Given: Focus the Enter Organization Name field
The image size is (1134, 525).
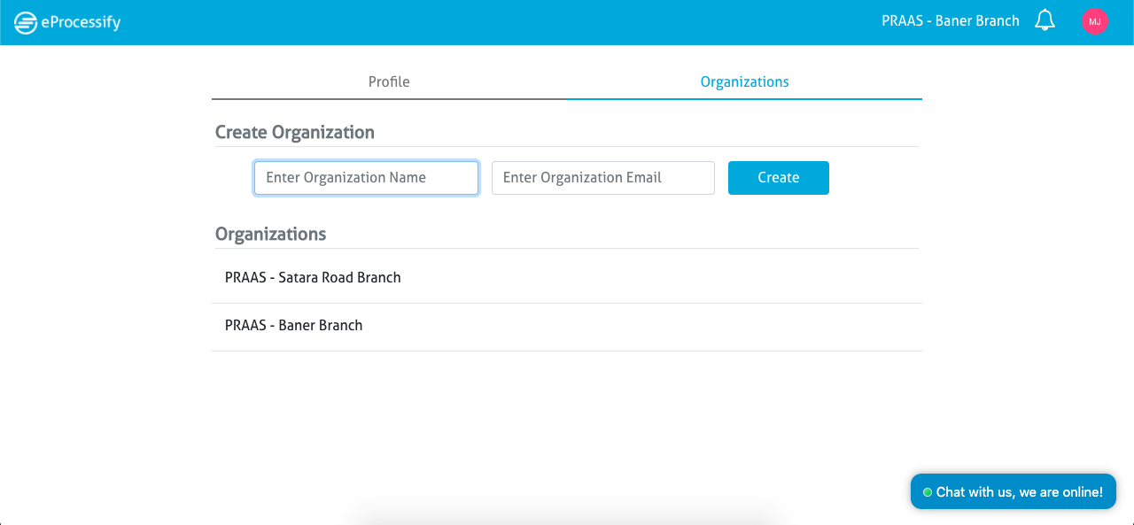Looking at the screenshot, I should 367,178.
